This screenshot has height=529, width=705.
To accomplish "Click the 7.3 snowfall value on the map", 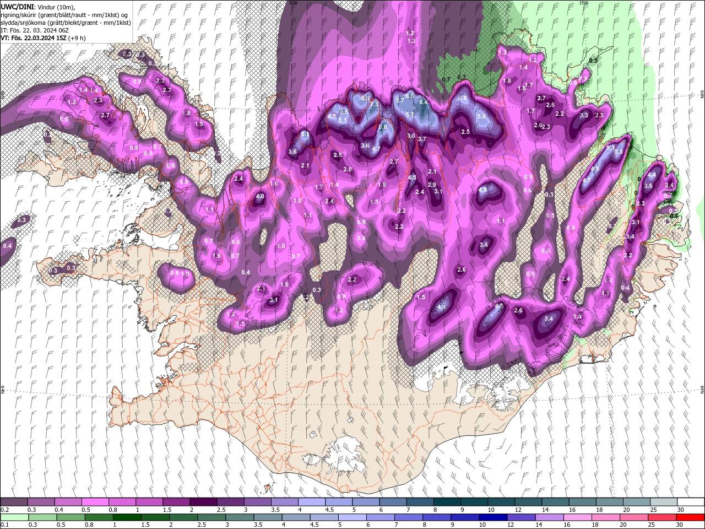I will click(374, 104).
